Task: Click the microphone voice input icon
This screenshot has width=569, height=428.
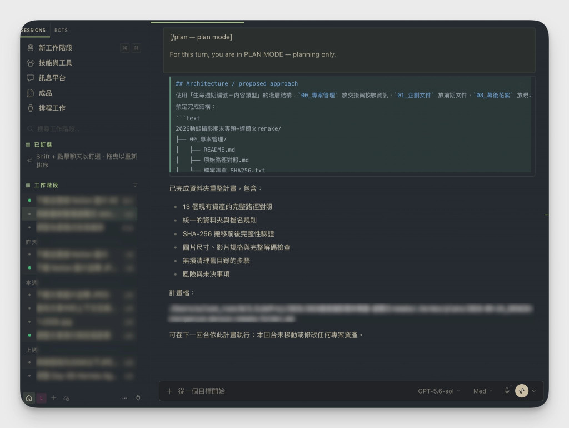Action: (507, 391)
